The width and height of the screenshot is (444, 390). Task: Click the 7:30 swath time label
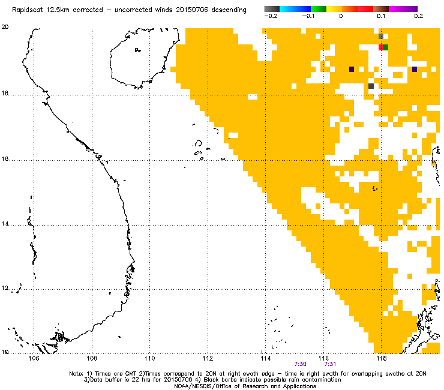300,364
